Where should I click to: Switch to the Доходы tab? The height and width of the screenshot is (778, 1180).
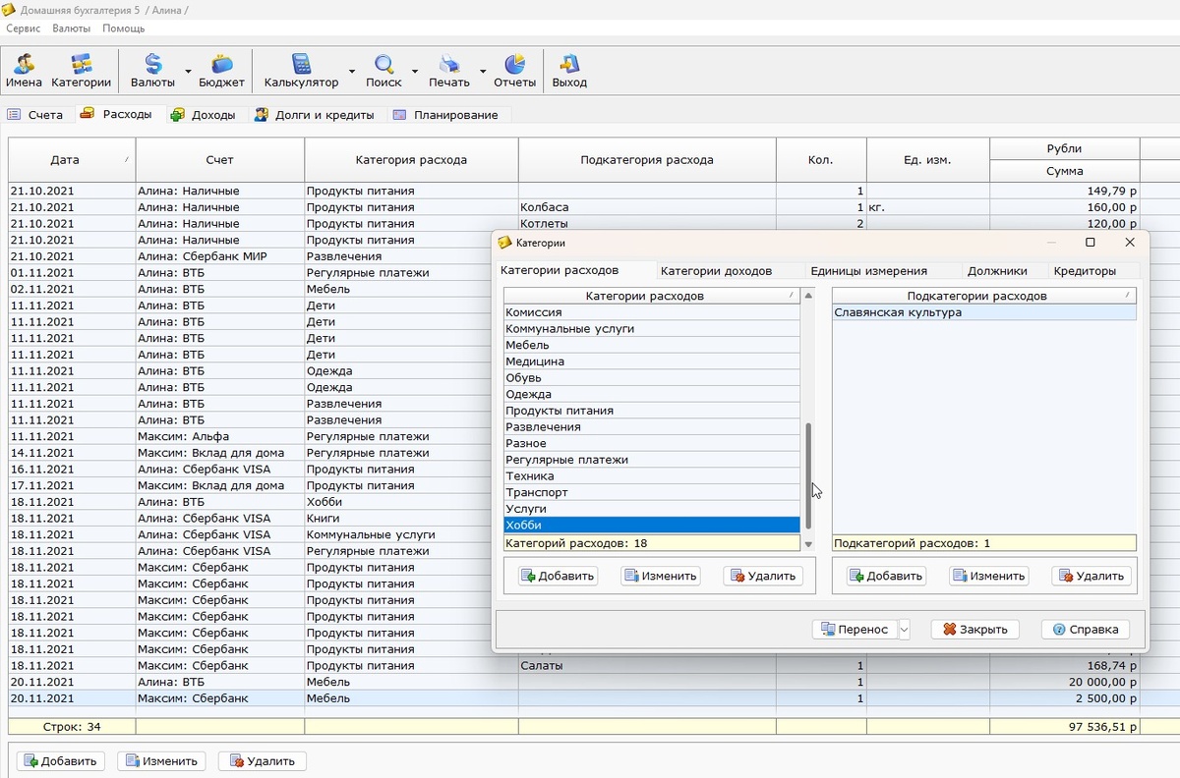tap(205, 115)
